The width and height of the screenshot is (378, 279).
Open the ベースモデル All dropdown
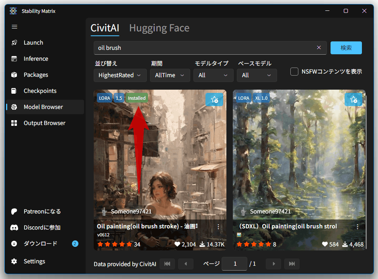click(x=257, y=76)
